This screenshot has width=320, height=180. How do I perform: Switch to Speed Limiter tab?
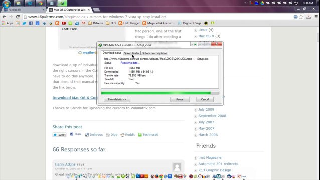point(131,53)
